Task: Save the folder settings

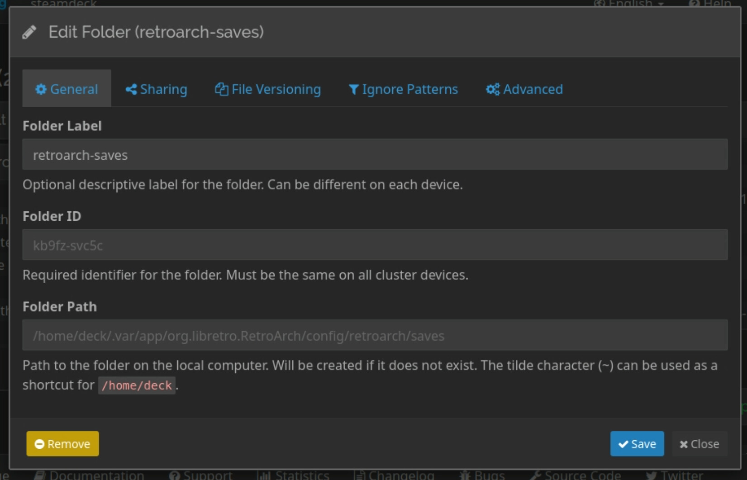Action: pyautogui.click(x=637, y=444)
